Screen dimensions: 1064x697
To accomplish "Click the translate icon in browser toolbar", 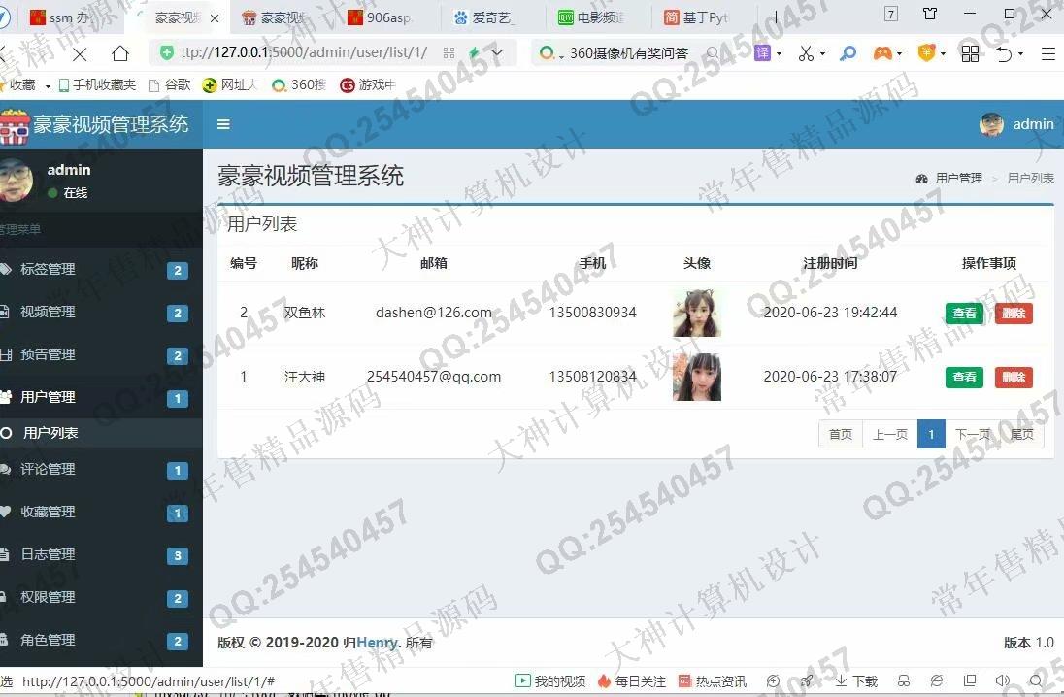I will point(763,53).
